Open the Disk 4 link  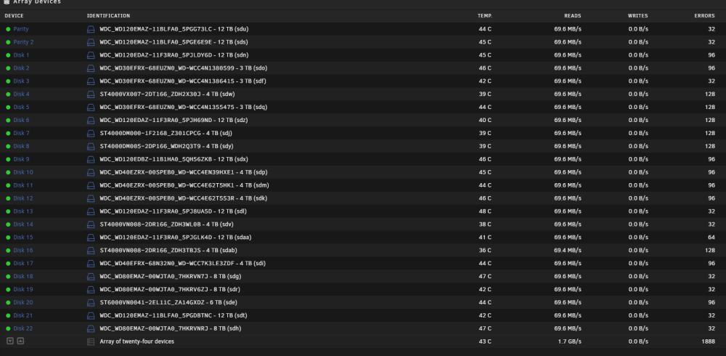tap(21, 94)
